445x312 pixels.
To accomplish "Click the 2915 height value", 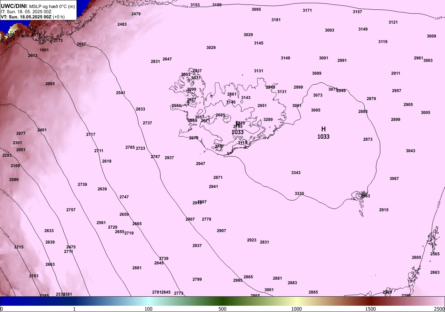I will pos(384,210).
